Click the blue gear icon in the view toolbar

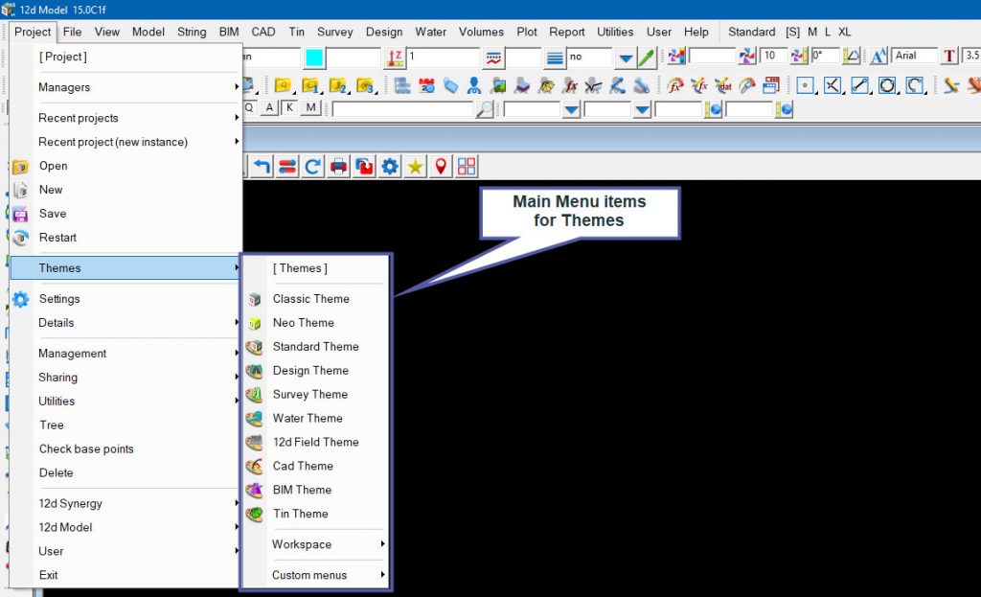pos(390,167)
